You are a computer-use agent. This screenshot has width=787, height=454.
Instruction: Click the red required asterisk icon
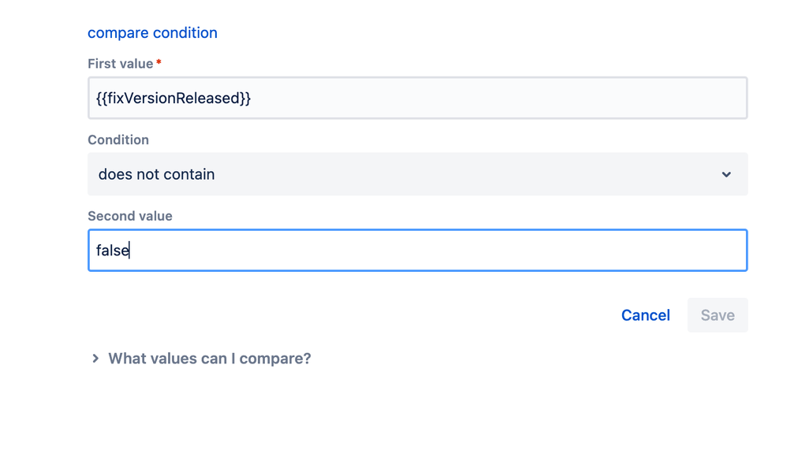(x=159, y=63)
